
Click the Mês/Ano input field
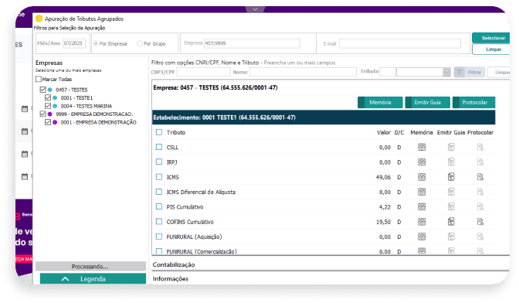(74, 43)
